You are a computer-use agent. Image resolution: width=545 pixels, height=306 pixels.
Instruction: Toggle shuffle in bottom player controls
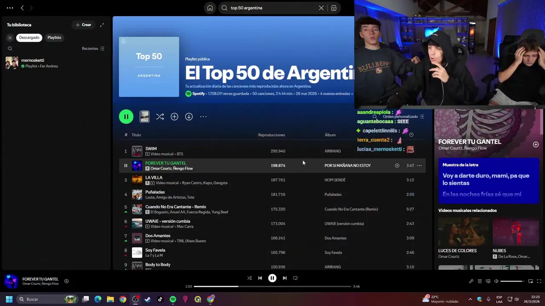tap(249, 278)
